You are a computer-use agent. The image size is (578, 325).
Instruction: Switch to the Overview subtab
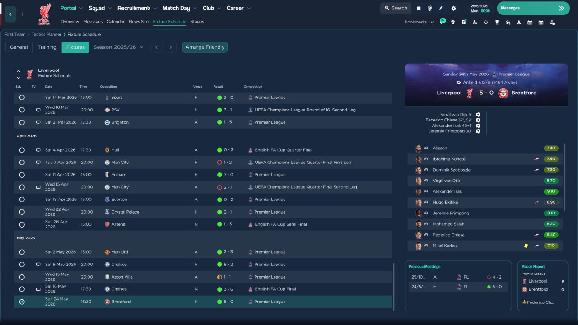pyautogui.click(x=70, y=22)
